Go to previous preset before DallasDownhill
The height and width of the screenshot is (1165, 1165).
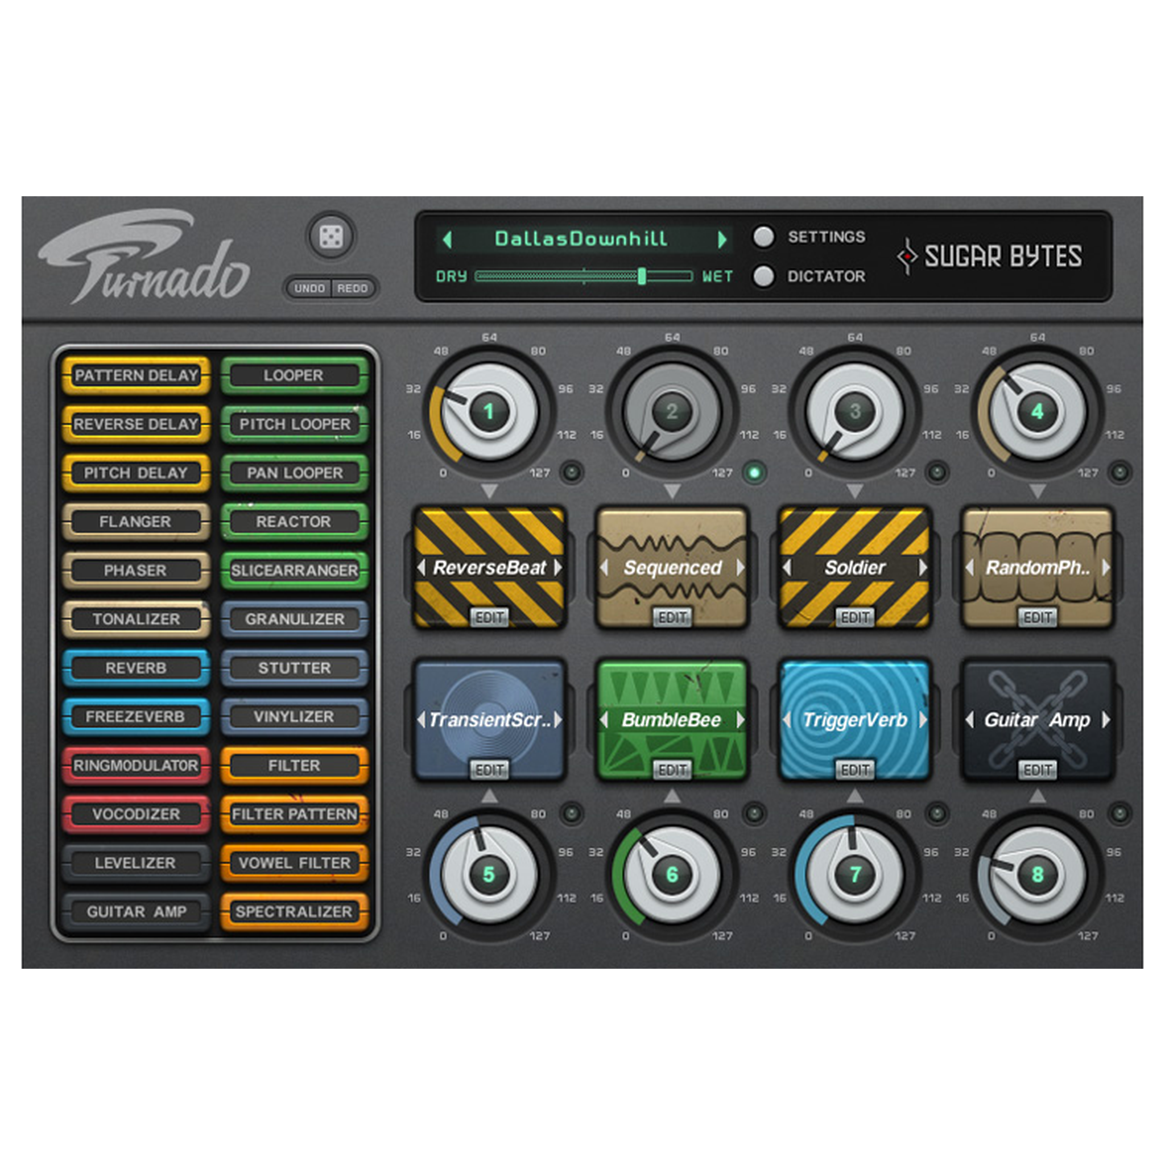pos(447,239)
